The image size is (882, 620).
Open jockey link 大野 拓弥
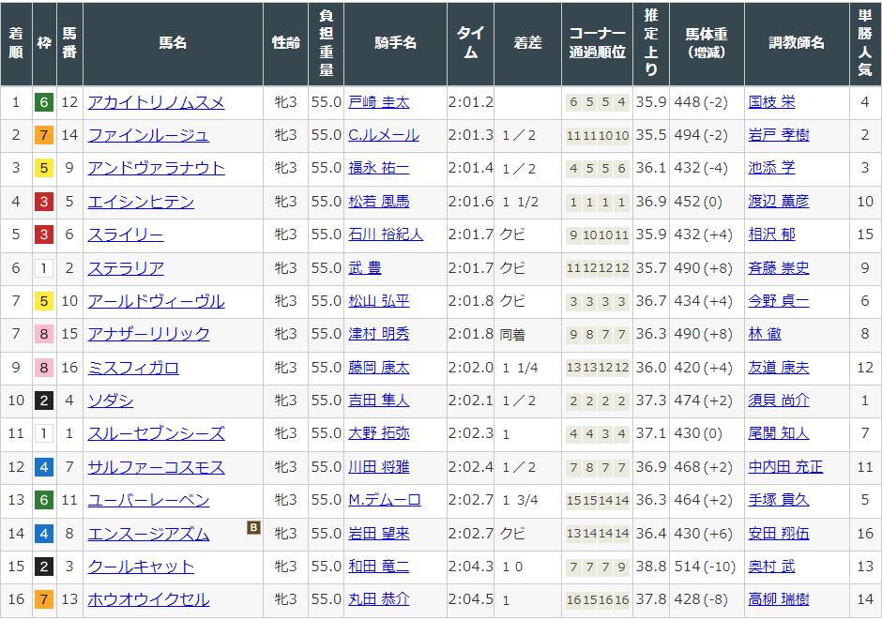pyautogui.click(x=378, y=433)
